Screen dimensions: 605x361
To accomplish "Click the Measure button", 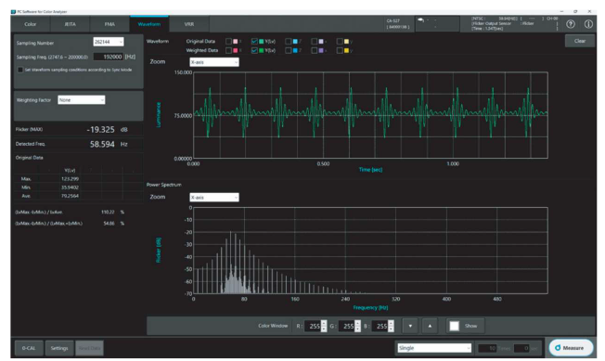I will pos(571,347).
